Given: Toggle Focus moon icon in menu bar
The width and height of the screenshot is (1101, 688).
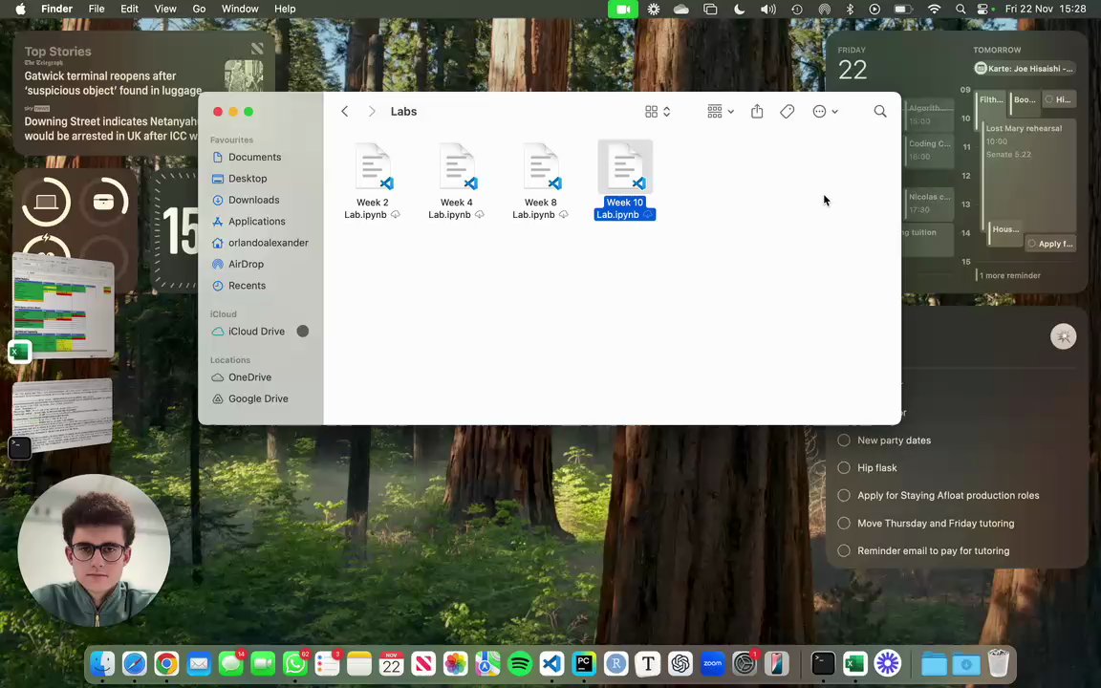Looking at the screenshot, I should (740, 10).
